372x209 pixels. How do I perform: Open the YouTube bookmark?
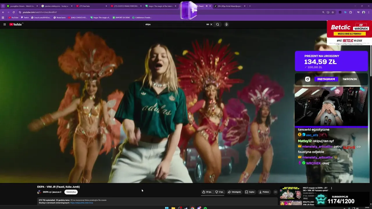13,17
